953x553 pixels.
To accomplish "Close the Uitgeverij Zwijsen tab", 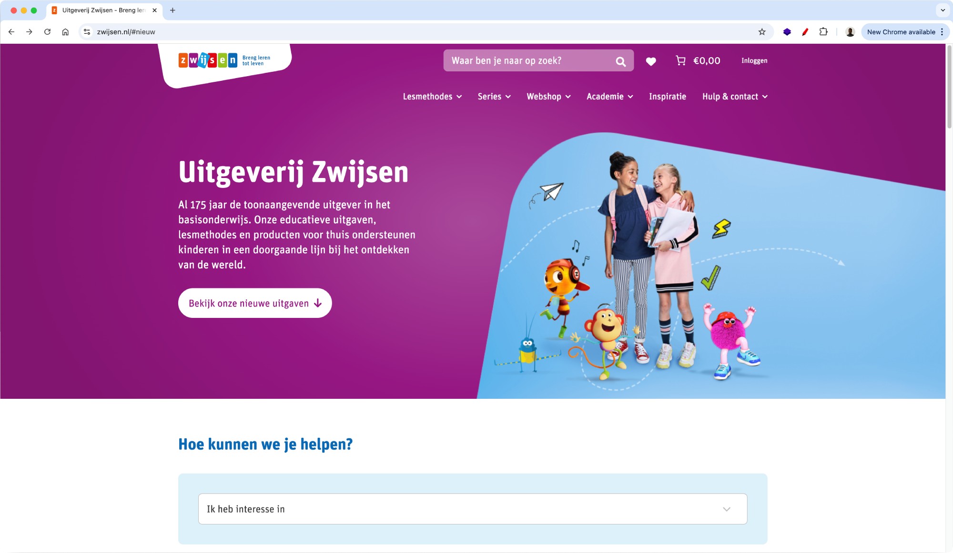I will point(154,10).
